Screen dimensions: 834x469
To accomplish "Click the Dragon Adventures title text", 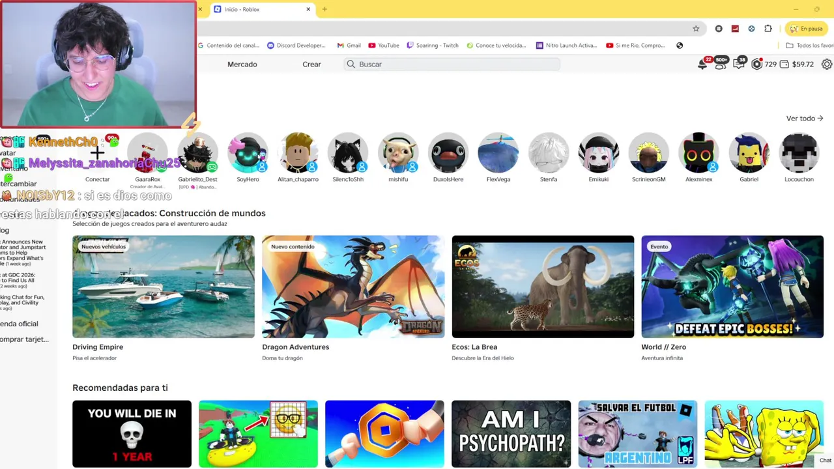I will click(x=296, y=347).
